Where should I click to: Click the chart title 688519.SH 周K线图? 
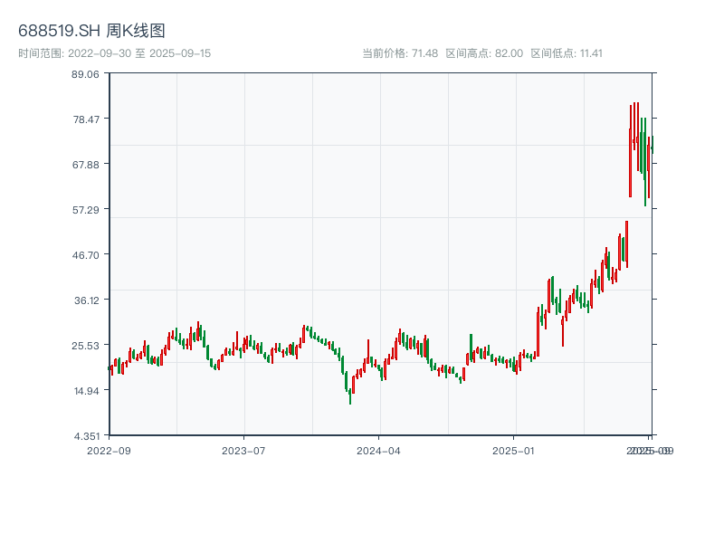click(x=91, y=31)
